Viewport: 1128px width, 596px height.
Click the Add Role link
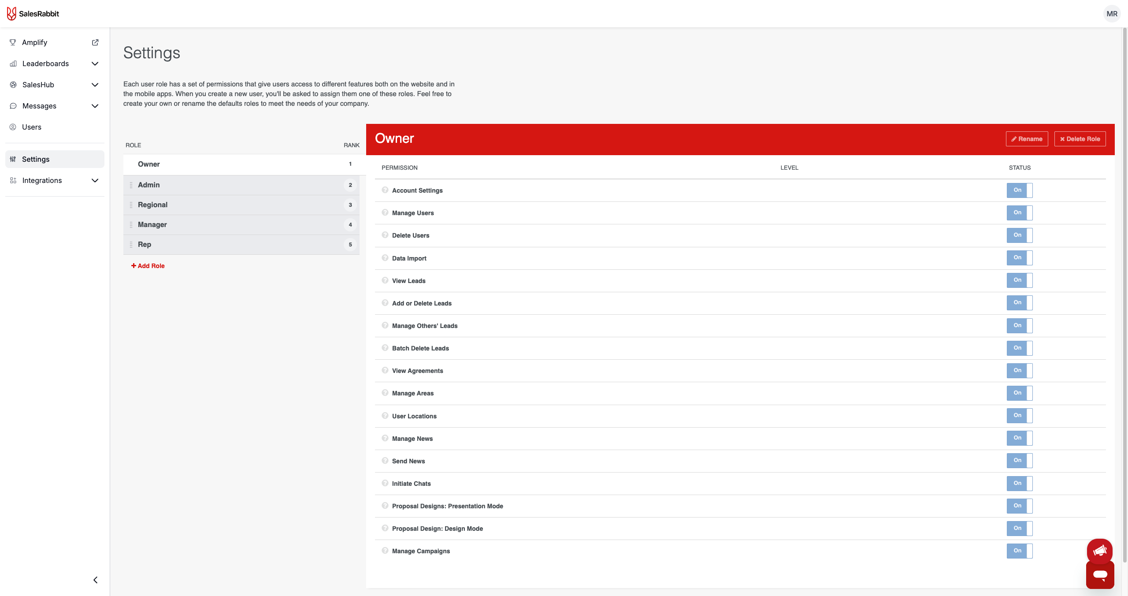(x=148, y=266)
